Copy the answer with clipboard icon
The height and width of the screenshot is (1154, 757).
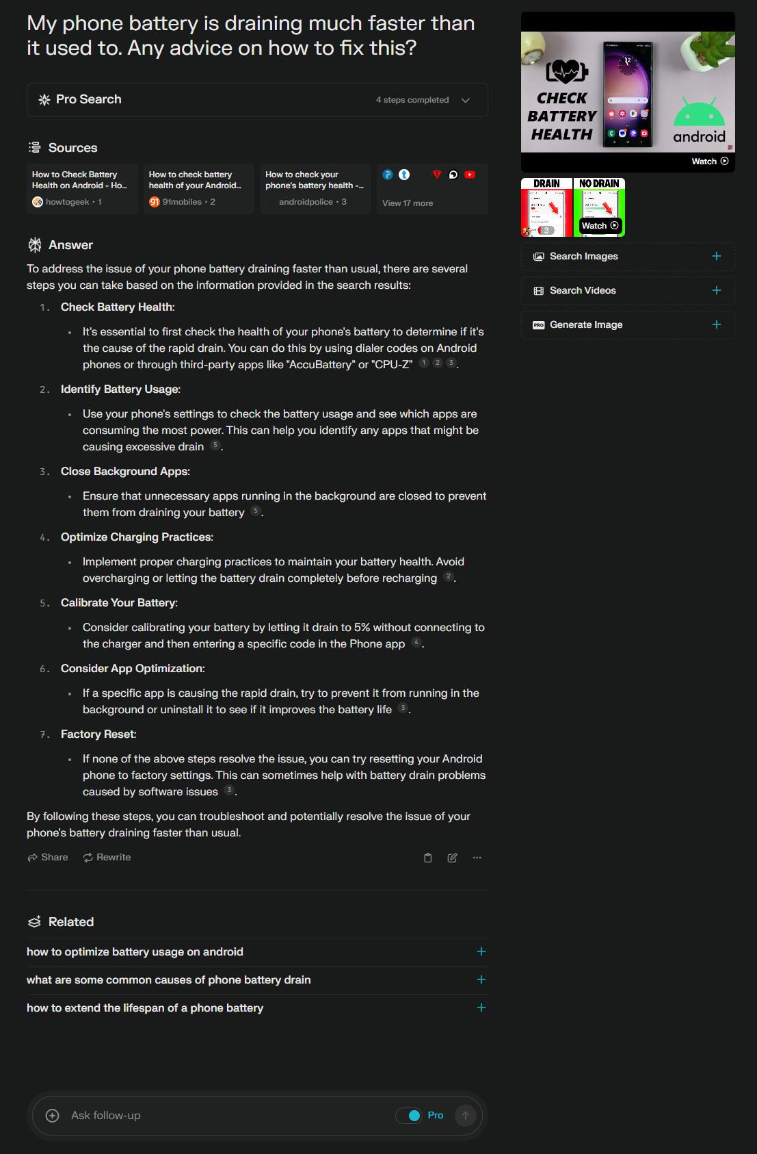(428, 858)
